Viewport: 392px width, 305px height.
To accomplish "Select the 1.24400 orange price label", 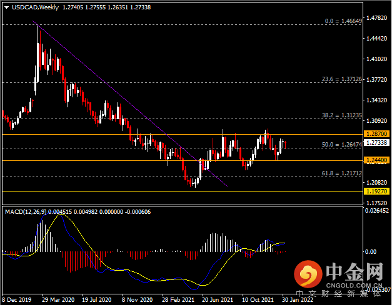I will coord(376,160).
